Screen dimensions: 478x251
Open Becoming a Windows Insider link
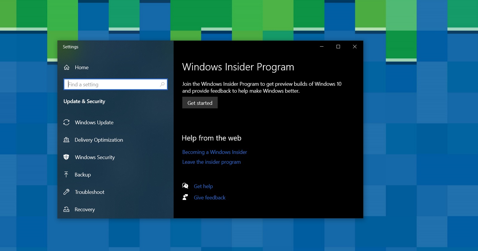tap(215, 152)
